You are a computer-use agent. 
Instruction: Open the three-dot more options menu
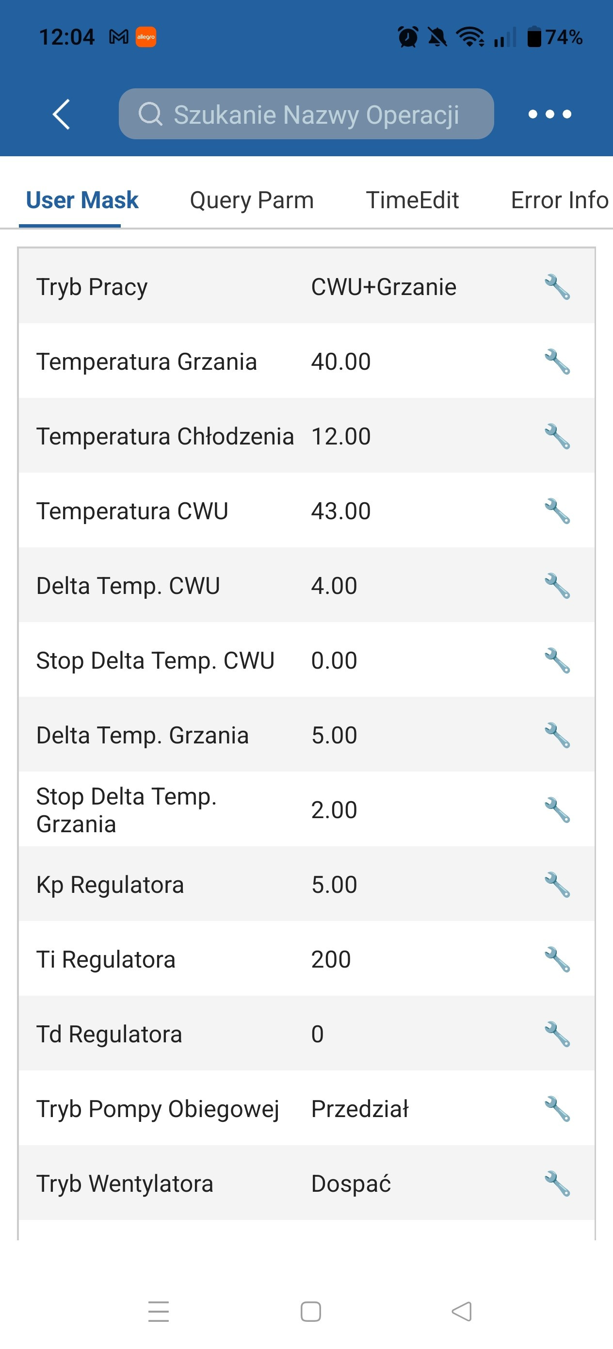[x=549, y=114]
